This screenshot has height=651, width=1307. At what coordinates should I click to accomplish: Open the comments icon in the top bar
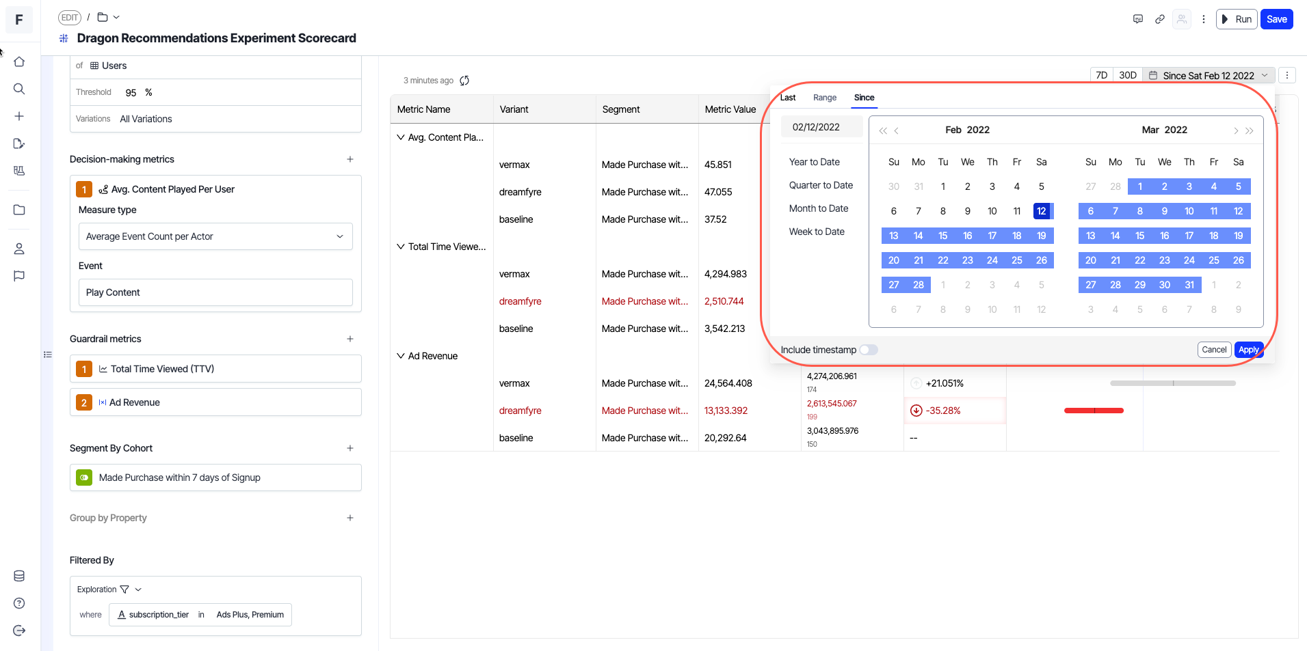(1138, 19)
